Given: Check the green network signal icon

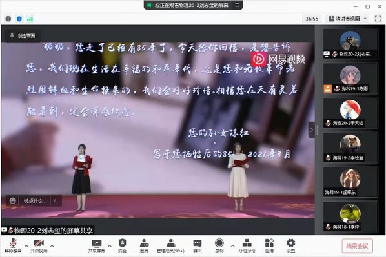Looking at the screenshot, I should pyautogui.click(x=30, y=19).
